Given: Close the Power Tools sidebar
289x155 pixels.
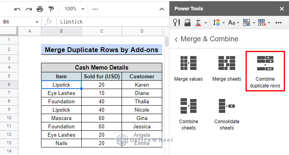Looking at the screenshot, I should [282, 9].
